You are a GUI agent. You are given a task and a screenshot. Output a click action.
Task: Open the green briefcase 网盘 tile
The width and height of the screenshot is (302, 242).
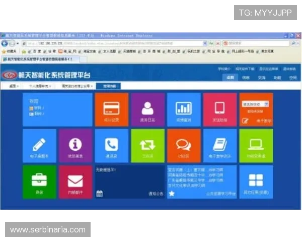click(39, 182)
